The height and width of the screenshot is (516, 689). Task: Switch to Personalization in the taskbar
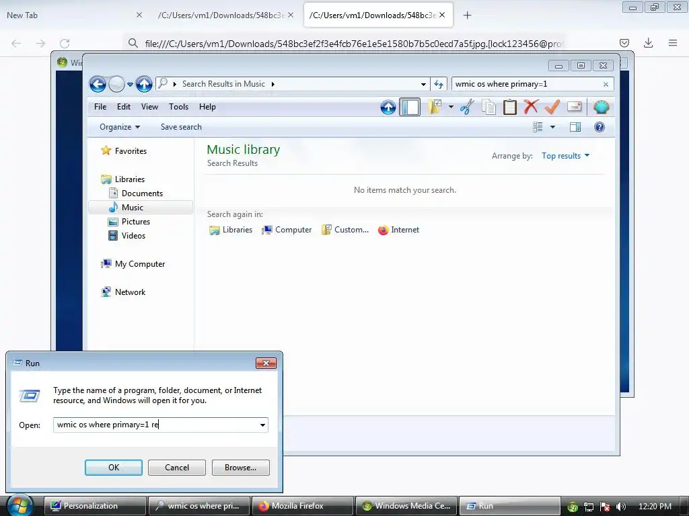[96, 506]
